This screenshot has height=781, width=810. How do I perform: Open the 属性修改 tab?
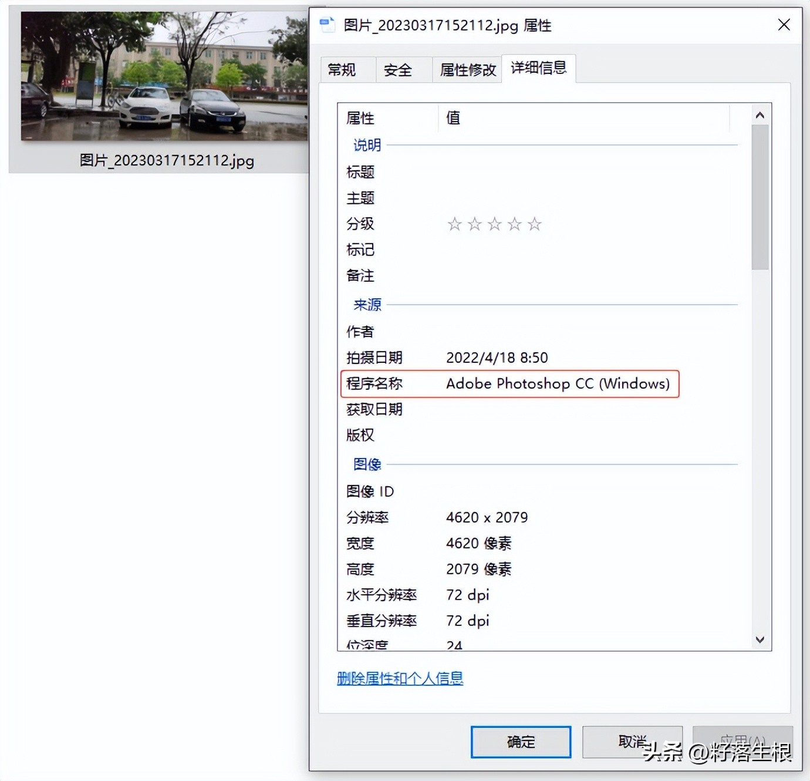[467, 69]
